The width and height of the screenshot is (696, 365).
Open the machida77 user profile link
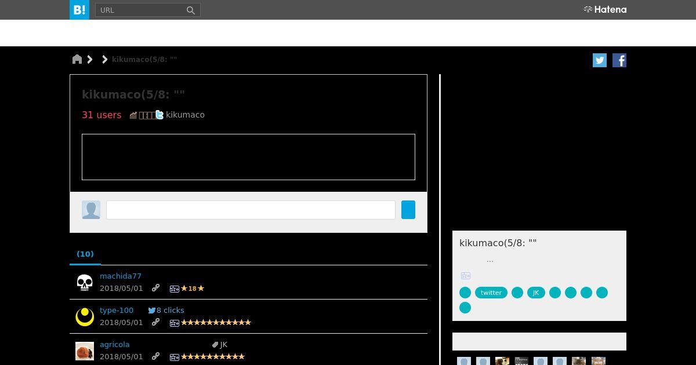121,276
